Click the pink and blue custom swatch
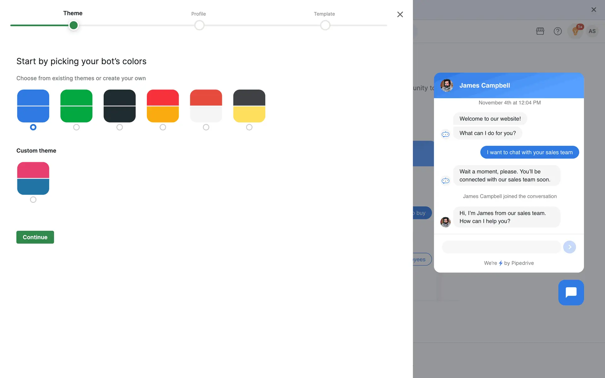605x378 pixels. click(x=33, y=178)
